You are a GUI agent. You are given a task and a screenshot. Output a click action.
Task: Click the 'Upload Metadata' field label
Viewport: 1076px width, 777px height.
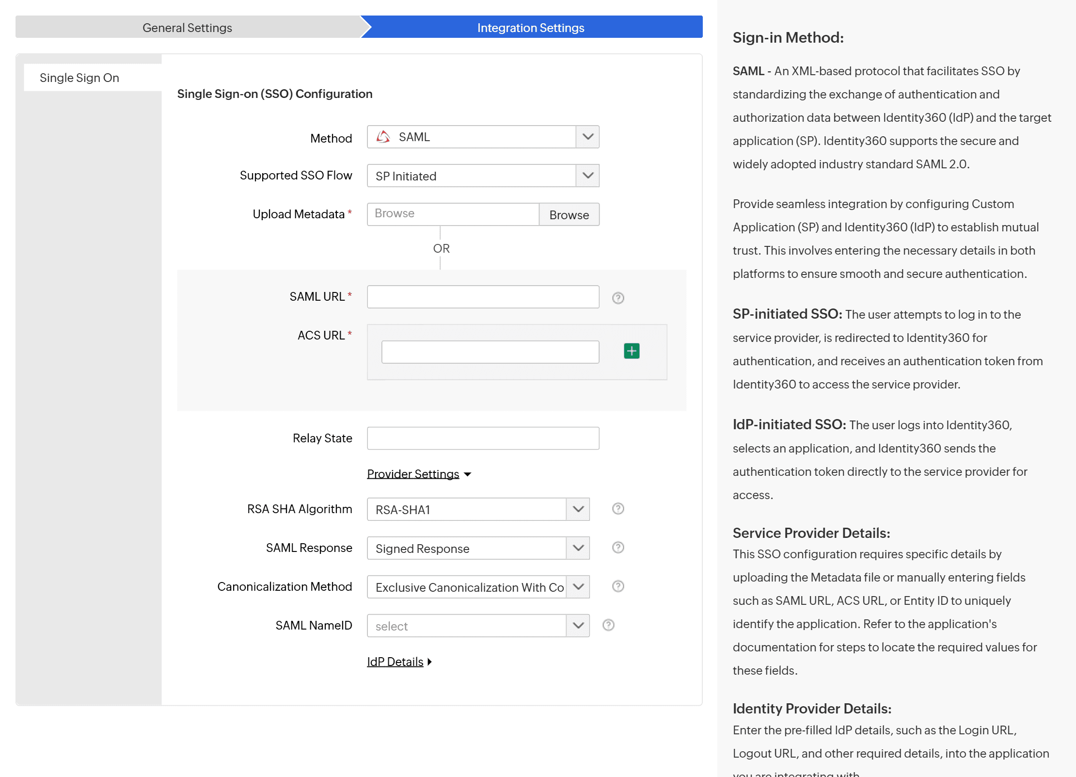(x=299, y=214)
